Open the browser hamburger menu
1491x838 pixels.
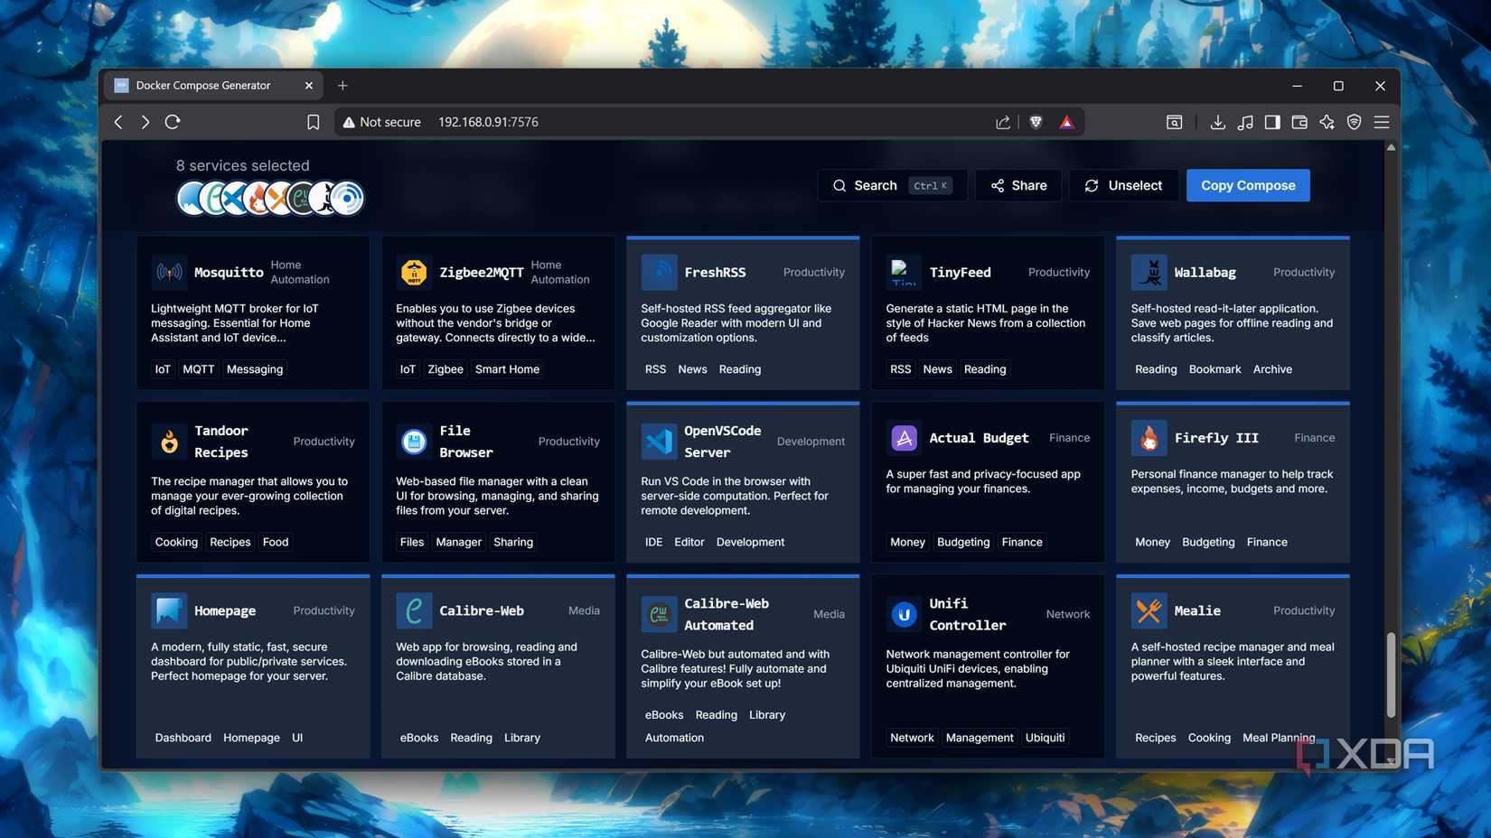(x=1382, y=122)
